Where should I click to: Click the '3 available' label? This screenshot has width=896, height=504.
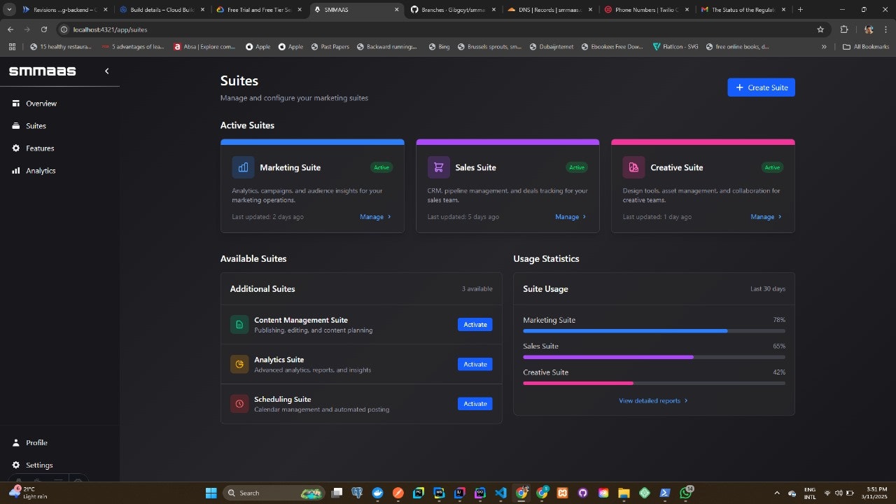pyautogui.click(x=477, y=289)
